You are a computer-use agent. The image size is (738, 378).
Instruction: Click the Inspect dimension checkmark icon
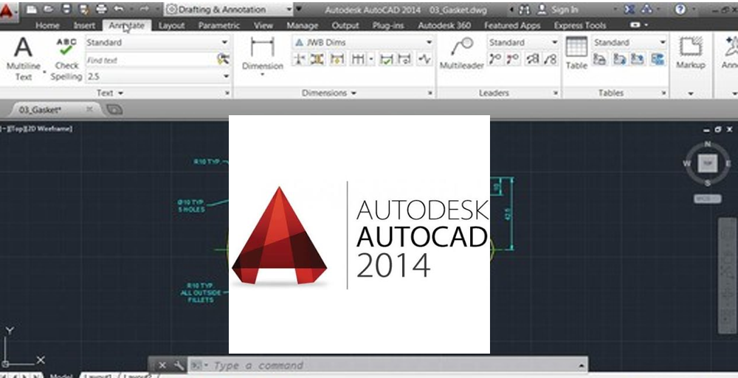[x=387, y=59]
